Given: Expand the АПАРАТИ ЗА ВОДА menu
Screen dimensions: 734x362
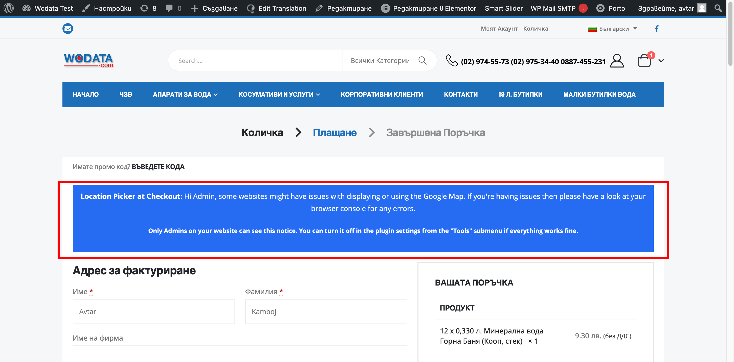Looking at the screenshot, I should (x=185, y=94).
